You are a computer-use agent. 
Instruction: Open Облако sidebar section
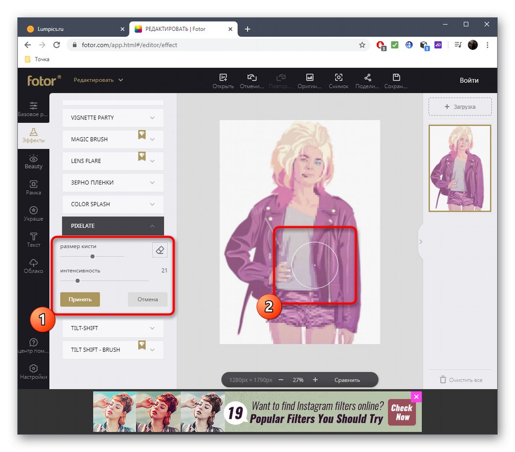click(x=33, y=266)
